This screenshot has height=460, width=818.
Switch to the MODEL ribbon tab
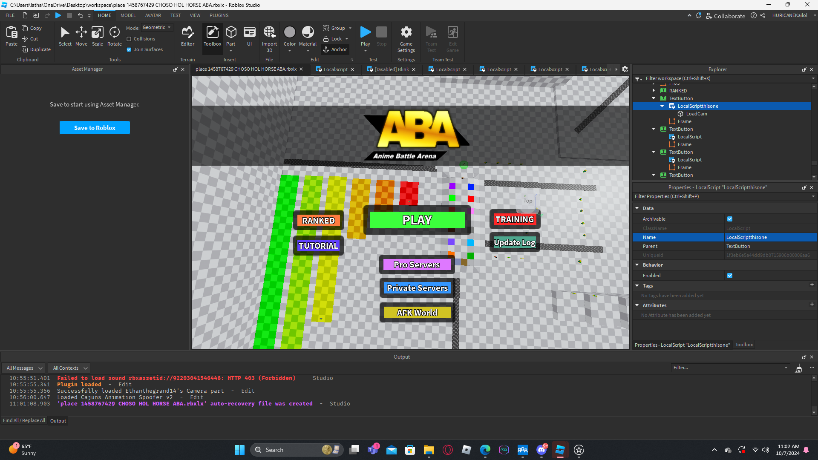pyautogui.click(x=128, y=15)
